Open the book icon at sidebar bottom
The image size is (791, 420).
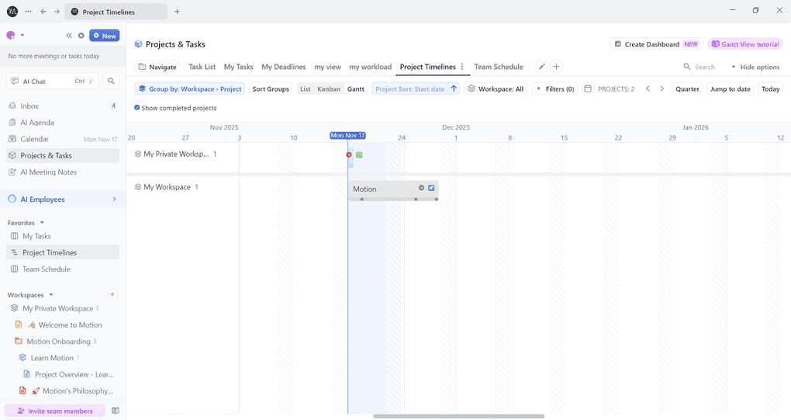click(116, 411)
